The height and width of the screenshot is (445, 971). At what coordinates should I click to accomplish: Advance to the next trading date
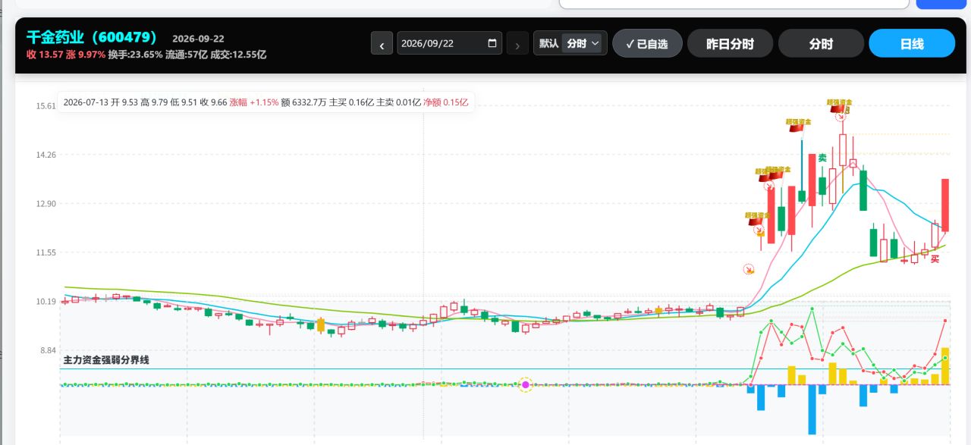tap(517, 44)
